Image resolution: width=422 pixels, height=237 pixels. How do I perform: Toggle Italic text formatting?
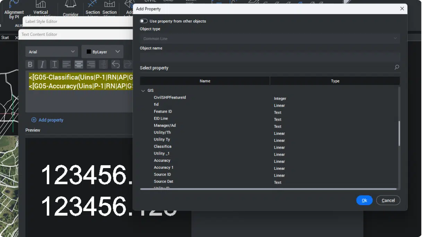tap(42, 64)
